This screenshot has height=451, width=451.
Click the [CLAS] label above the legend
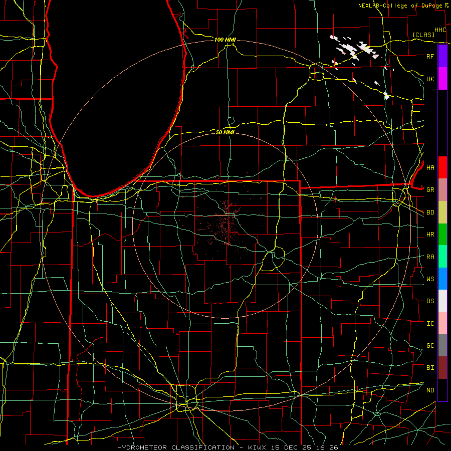423,35
